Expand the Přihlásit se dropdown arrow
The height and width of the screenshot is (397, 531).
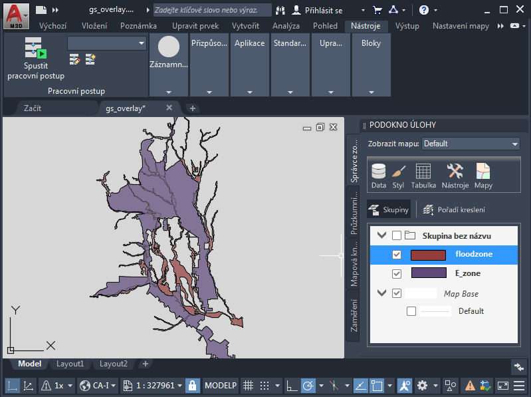point(363,11)
